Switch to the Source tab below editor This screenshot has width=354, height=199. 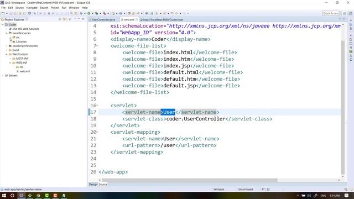tap(103, 184)
